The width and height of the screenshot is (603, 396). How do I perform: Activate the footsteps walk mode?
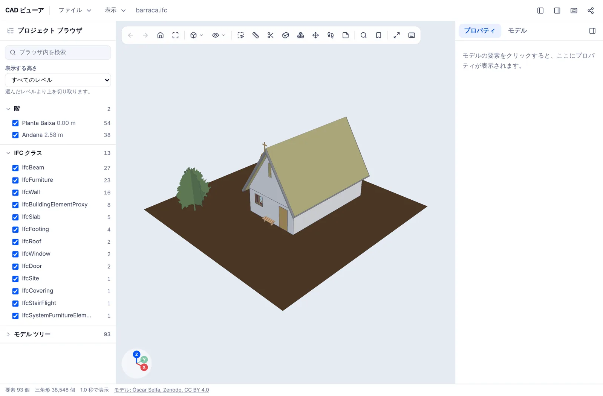pyautogui.click(x=331, y=35)
